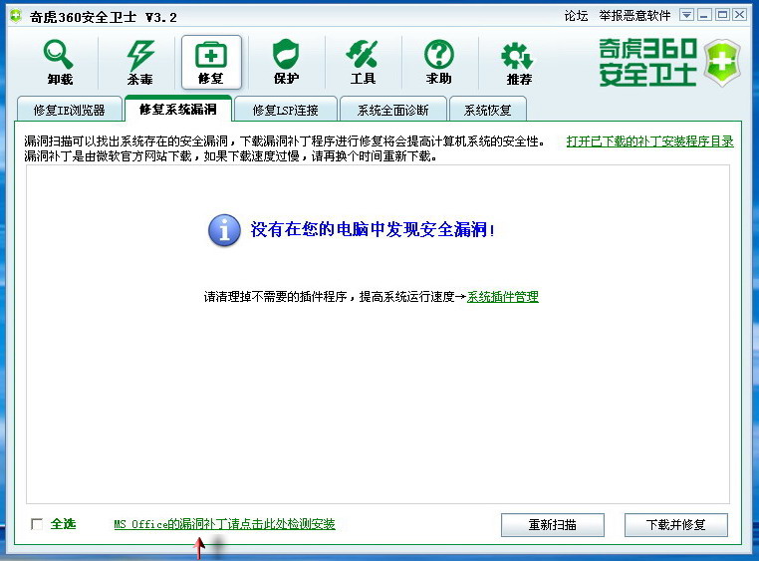Click the 漏洞扫描可以找出系统存在的安全漏洞 description line
Screen dimensions: 759x561
click(x=285, y=141)
